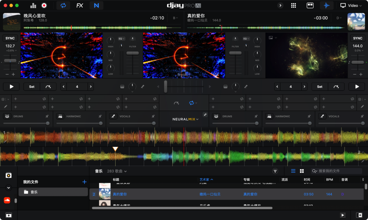Toggle deck 2 Drums stem button
This screenshot has width=368, height=220.
click(216, 116)
